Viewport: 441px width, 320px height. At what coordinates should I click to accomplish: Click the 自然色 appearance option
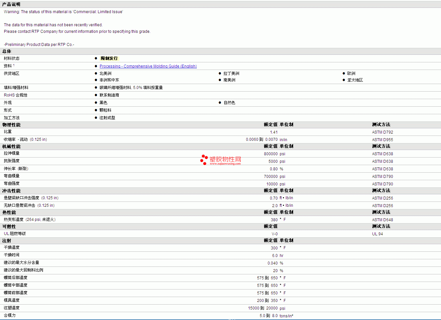(x=229, y=103)
